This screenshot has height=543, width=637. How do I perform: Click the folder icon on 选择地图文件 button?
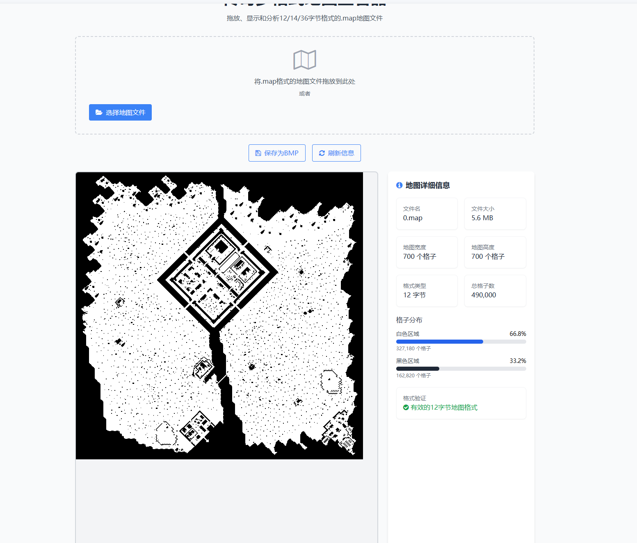pos(99,112)
